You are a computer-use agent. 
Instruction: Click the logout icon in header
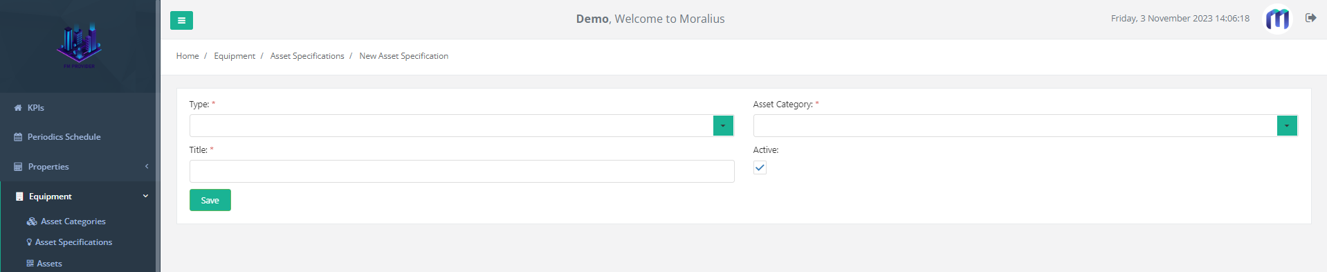tap(1310, 18)
